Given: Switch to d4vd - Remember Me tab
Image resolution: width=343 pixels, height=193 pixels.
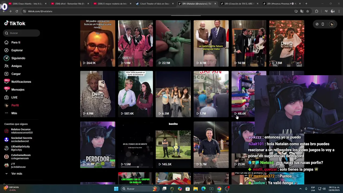Looking at the screenshot, I should pyautogui.click(x=70, y=4).
